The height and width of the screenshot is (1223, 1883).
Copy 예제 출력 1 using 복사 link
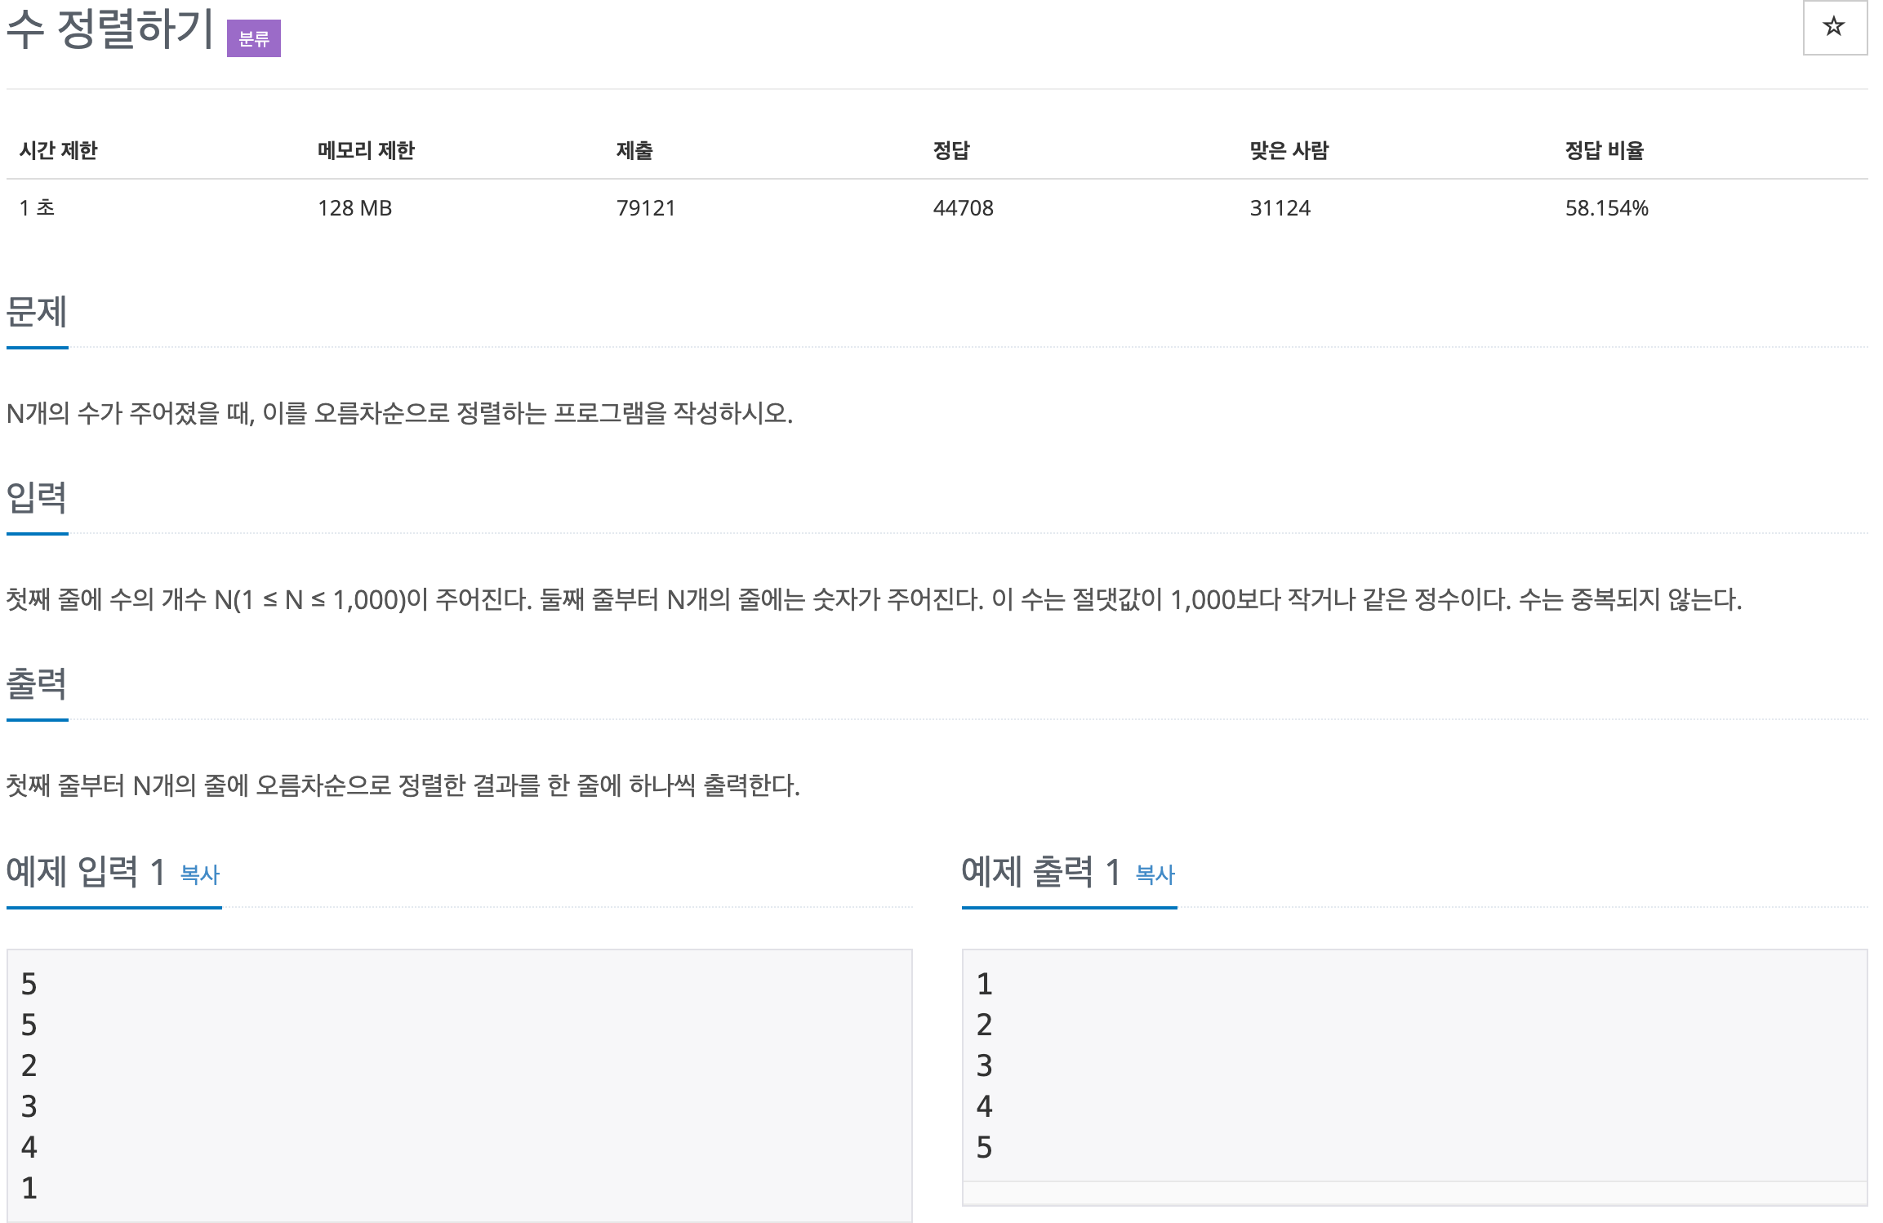click(1155, 874)
